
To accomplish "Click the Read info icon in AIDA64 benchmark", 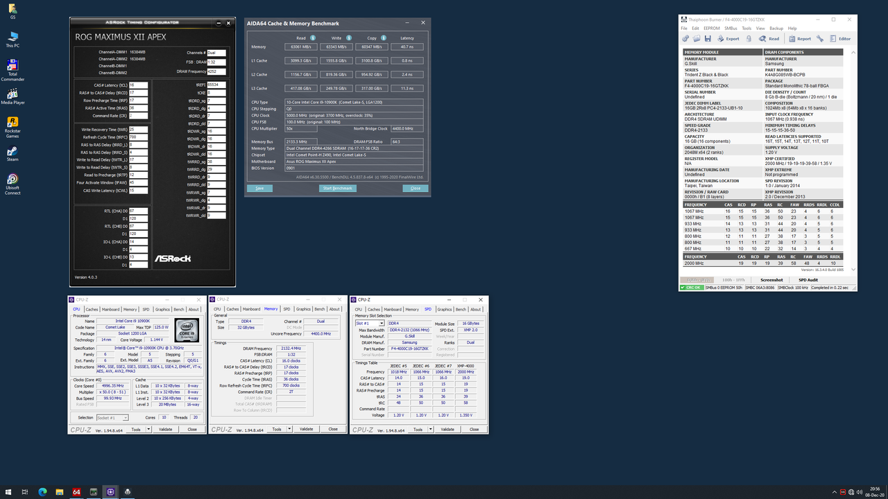I will 313,38.
